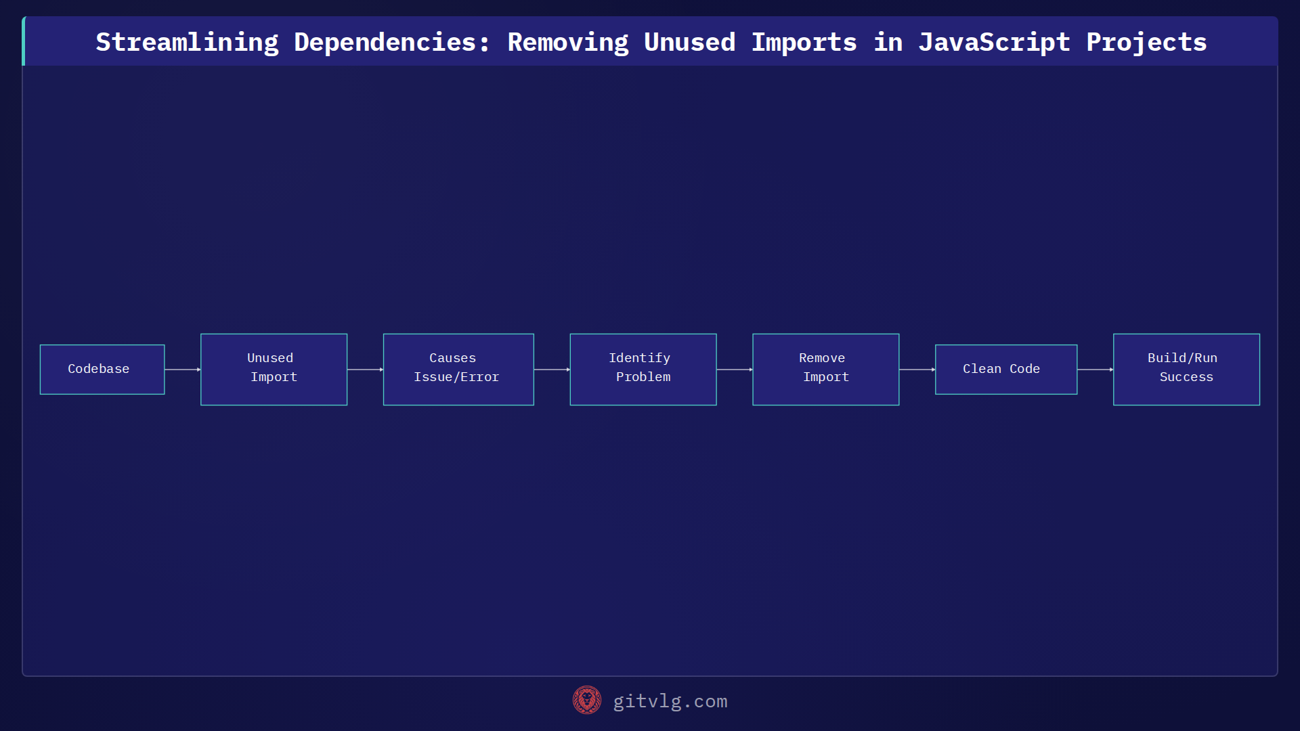This screenshot has width=1300, height=731.
Task: Click the Remove Import node
Action: click(826, 370)
